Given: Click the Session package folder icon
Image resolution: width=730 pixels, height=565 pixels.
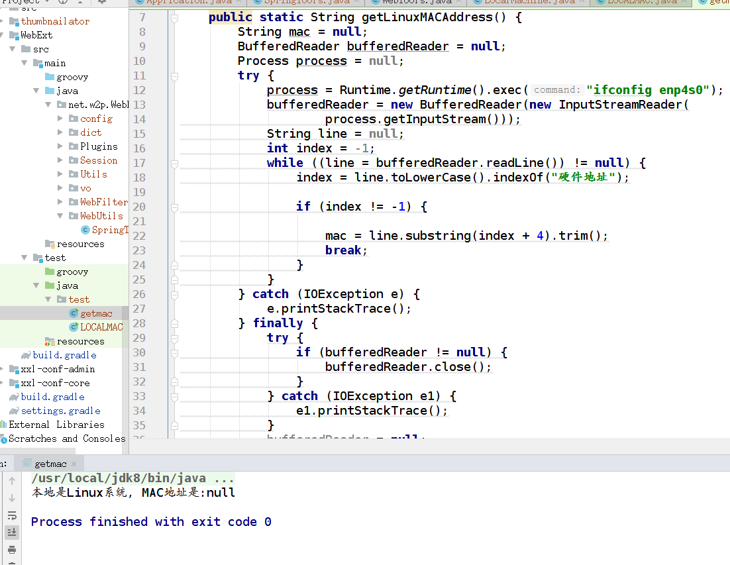Looking at the screenshot, I should [74, 160].
